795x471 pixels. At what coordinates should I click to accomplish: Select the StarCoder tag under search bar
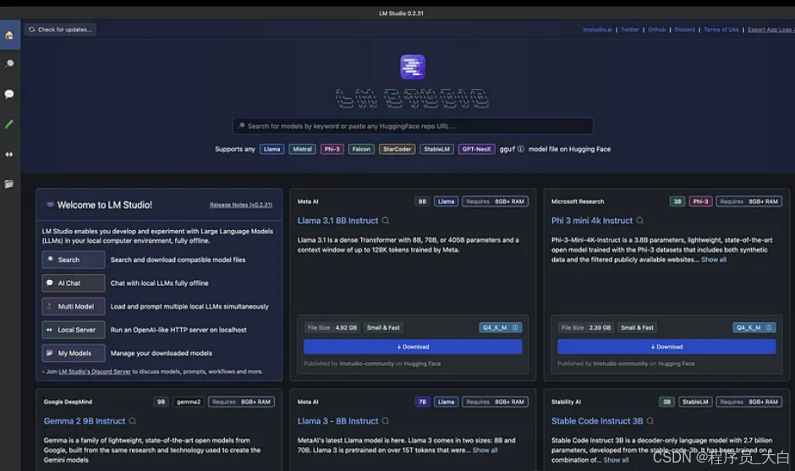coord(397,149)
